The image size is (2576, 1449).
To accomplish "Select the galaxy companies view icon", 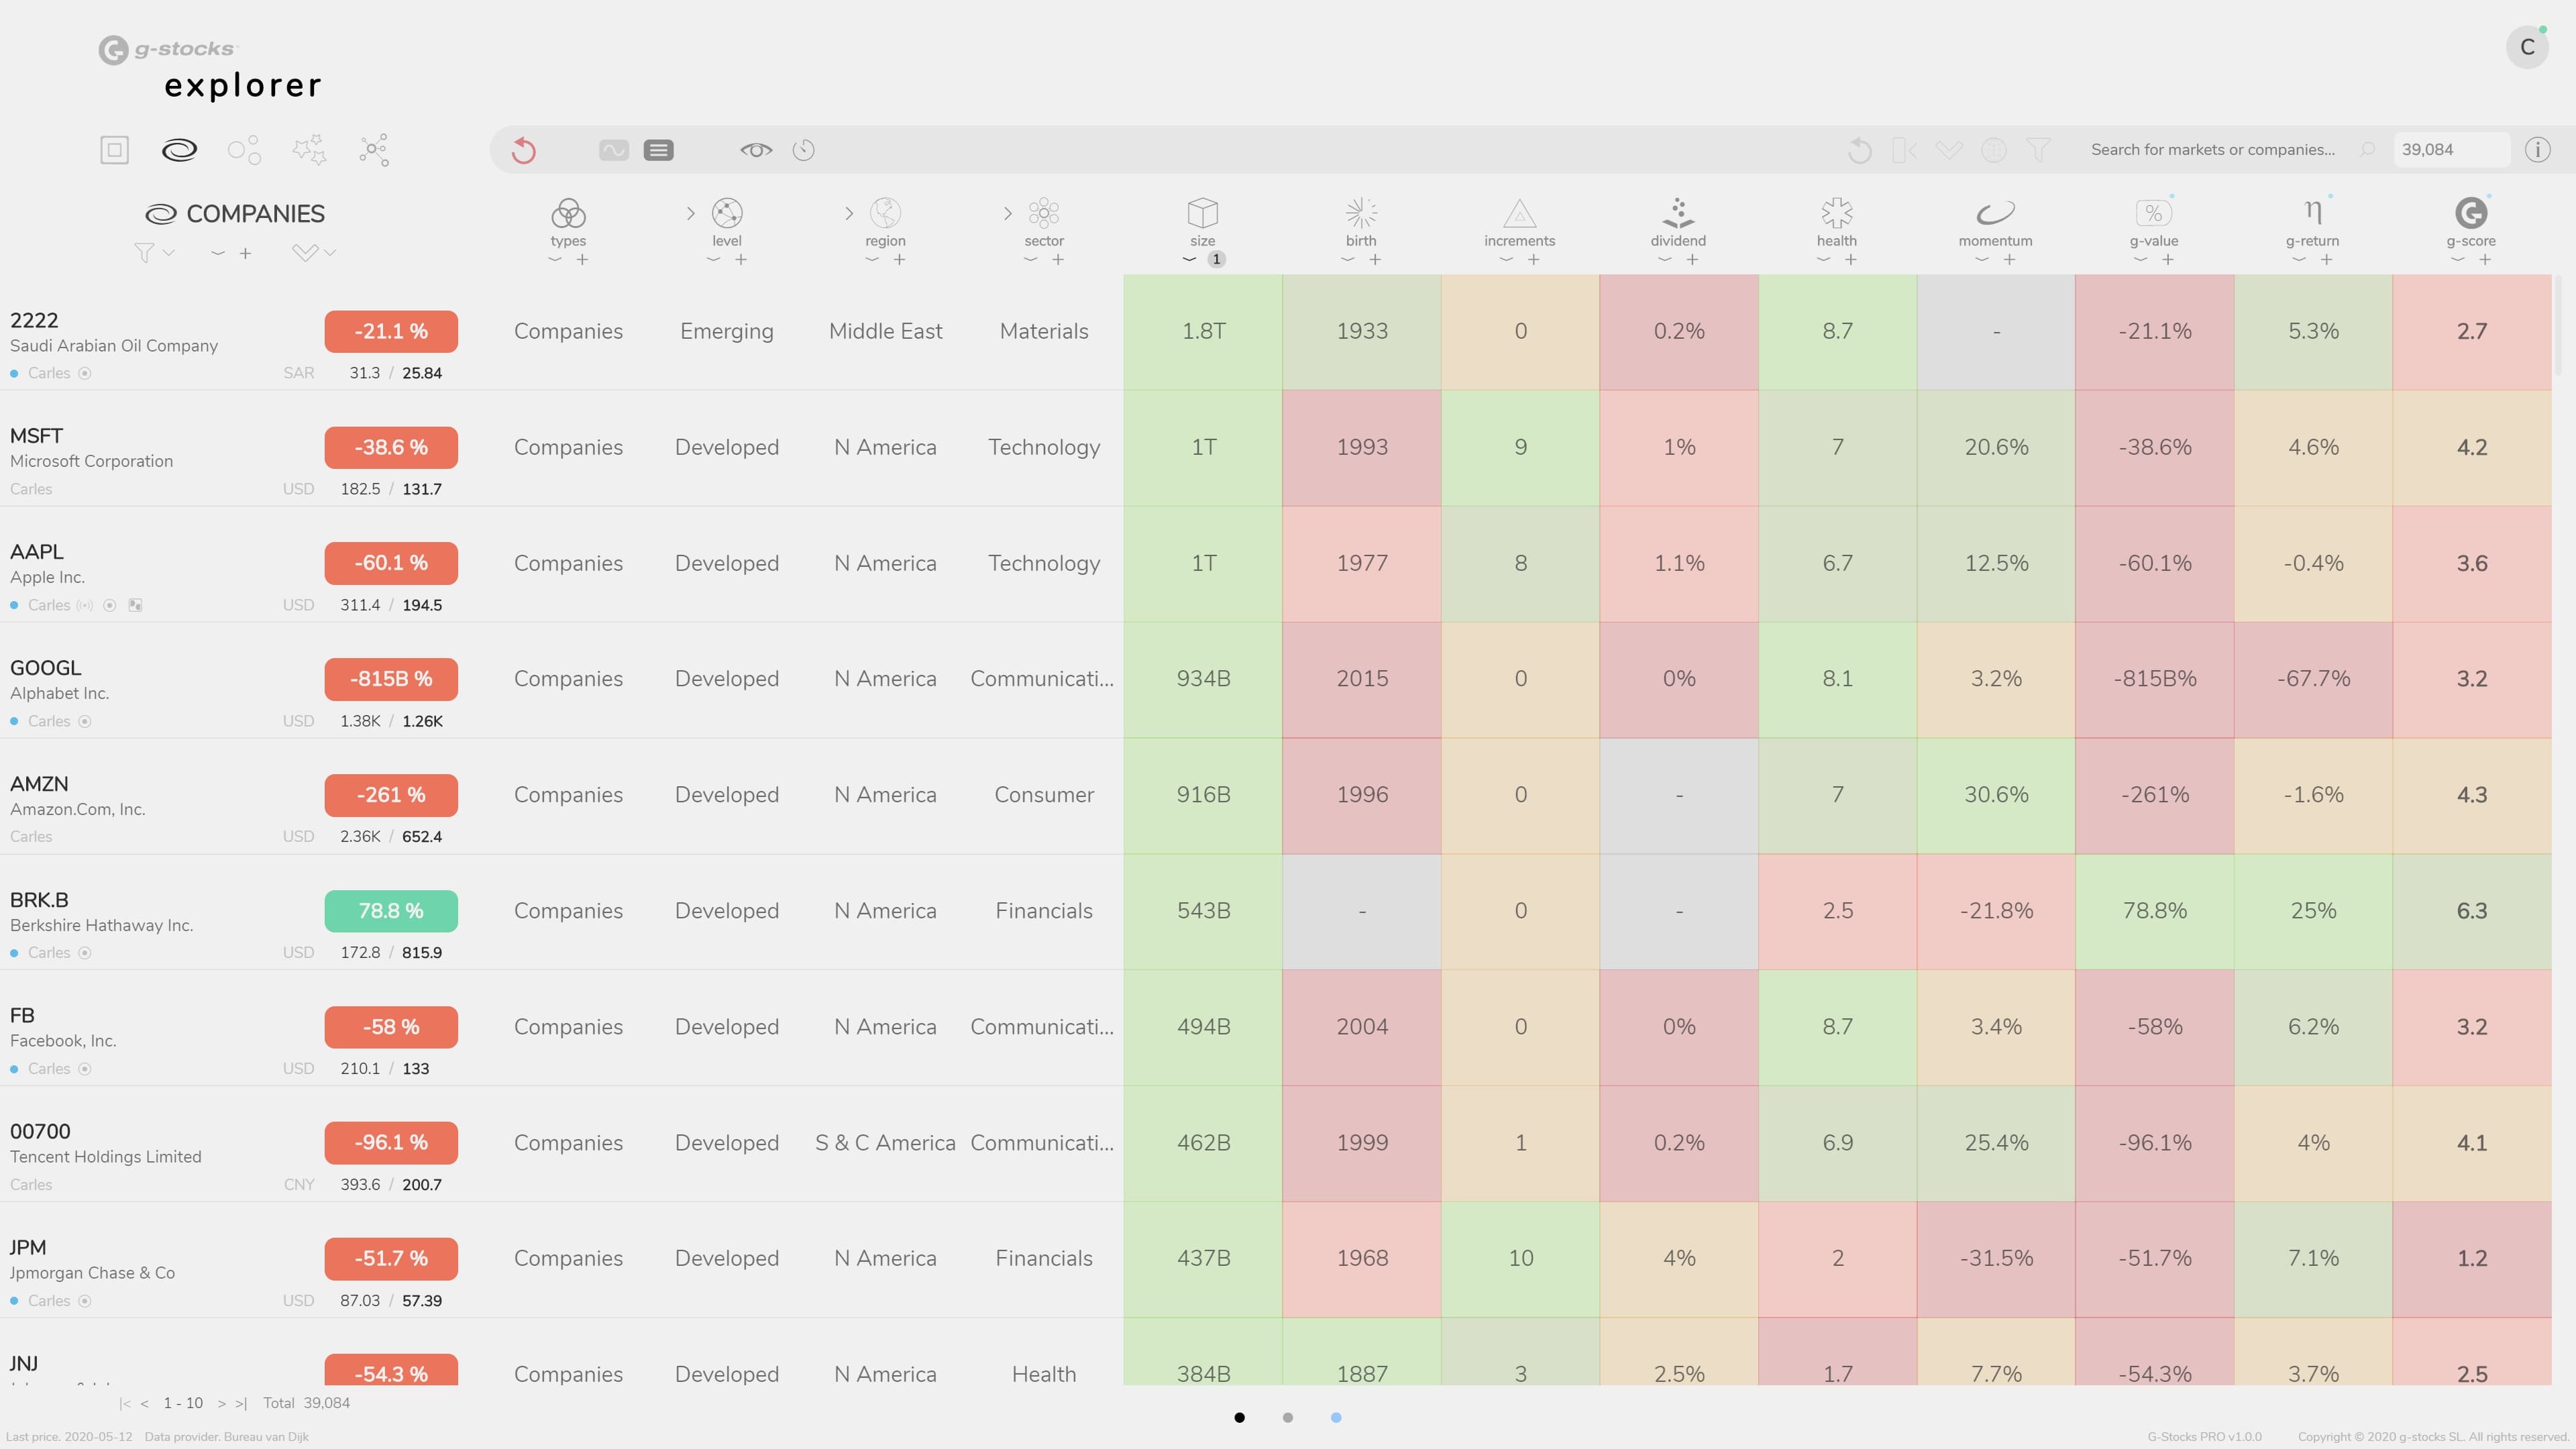I will click(x=179, y=150).
